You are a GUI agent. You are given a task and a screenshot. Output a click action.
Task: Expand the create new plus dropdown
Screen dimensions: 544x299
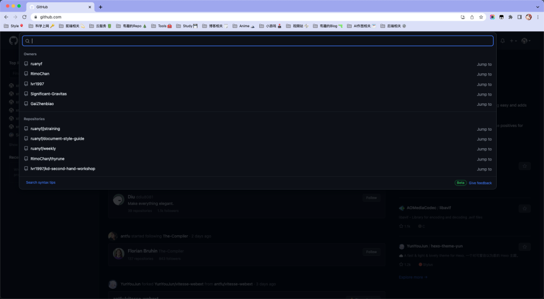point(513,41)
